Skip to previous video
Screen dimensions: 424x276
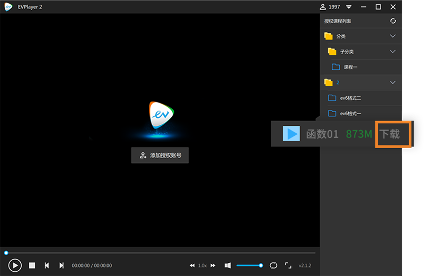point(47,265)
